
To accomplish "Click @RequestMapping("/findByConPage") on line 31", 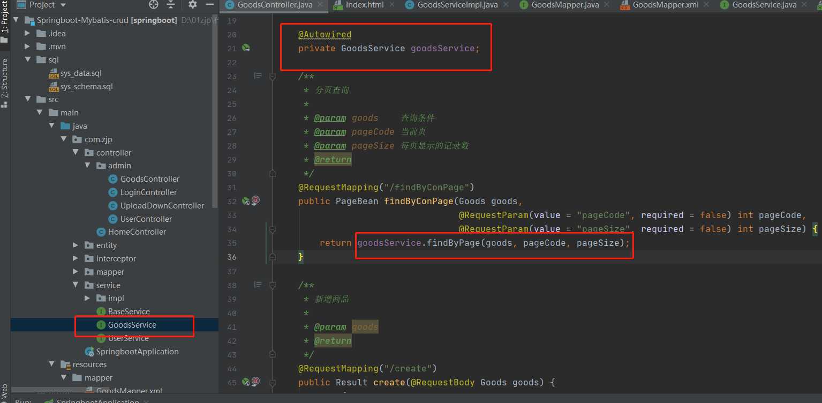I will coord(387,188).
